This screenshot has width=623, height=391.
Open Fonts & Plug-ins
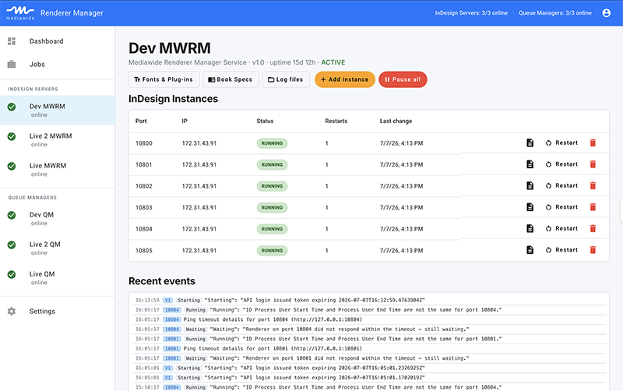[164, 79]
